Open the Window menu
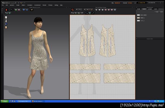The width and height of the screenshot is (165, 108). coord(50,5)
